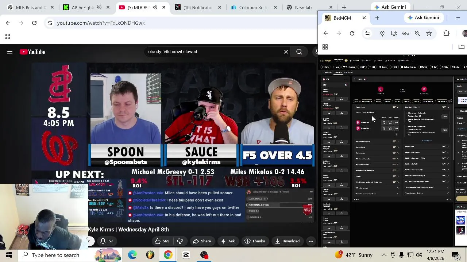Expand the notification options chevron
Screen dimensions: 467x262
click(x=111, y=241)
